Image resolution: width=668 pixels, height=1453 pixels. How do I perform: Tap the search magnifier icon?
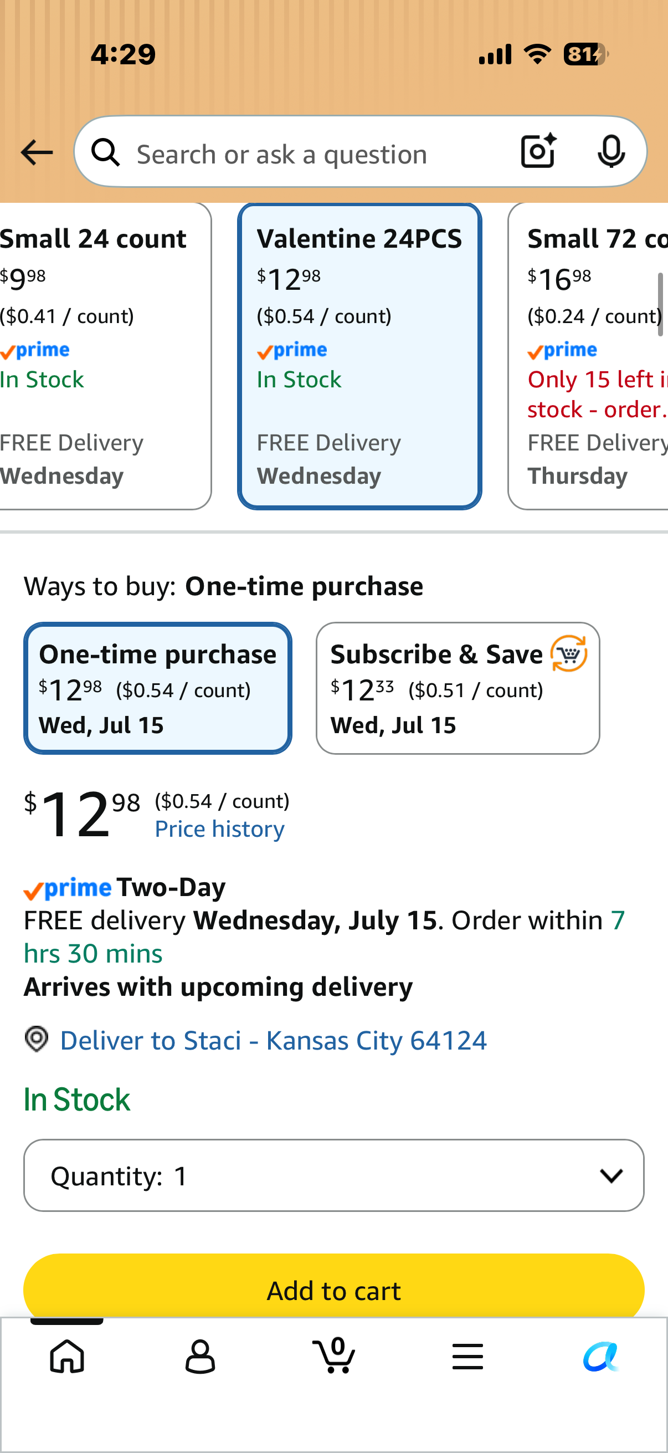(106, 152)
